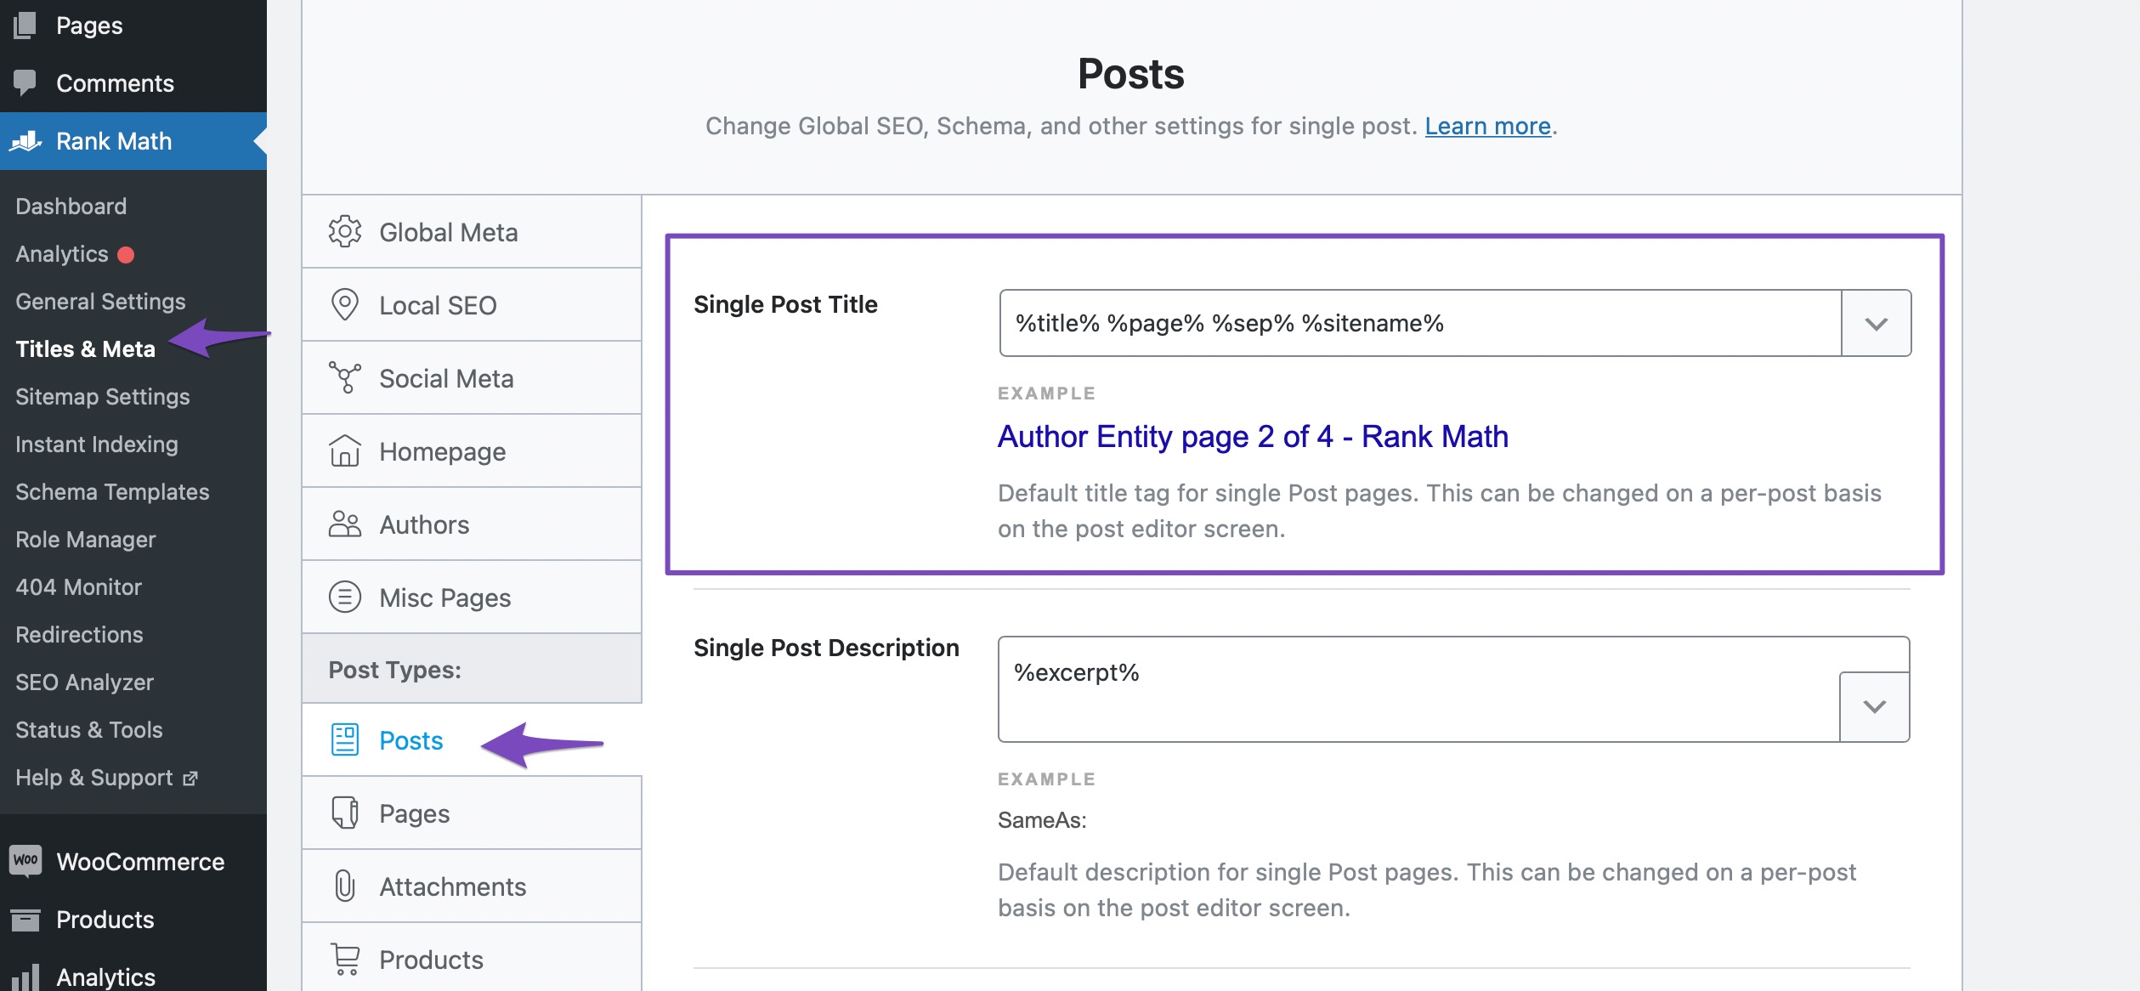Open the Local SEO tab
Screen dimensions: 2140x991
pyautogui.click(x=472, y=305)
